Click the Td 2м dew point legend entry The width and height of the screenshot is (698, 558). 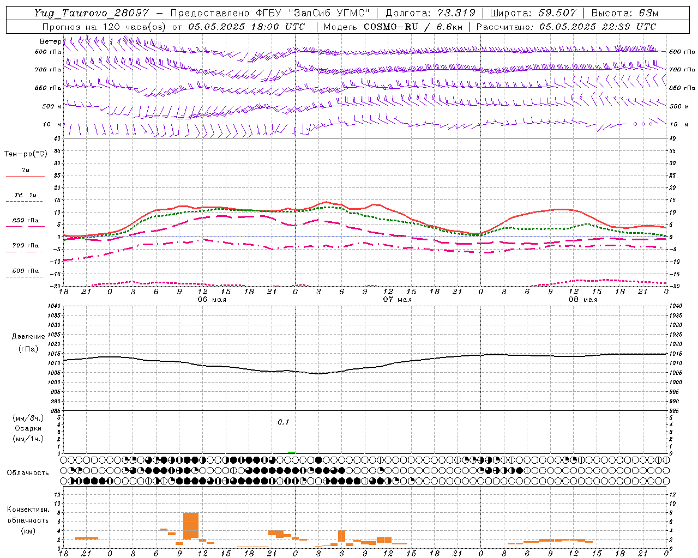coord(25,195)
